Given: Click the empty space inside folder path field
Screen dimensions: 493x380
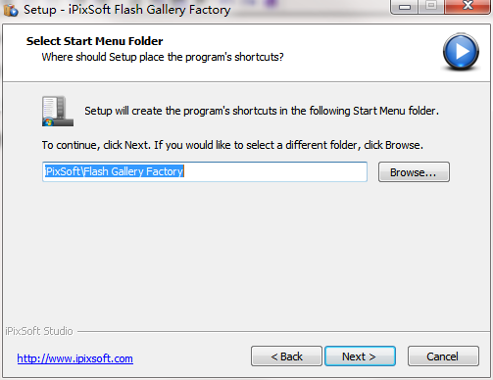Looking at the screenshot, I should coord(275,171).
